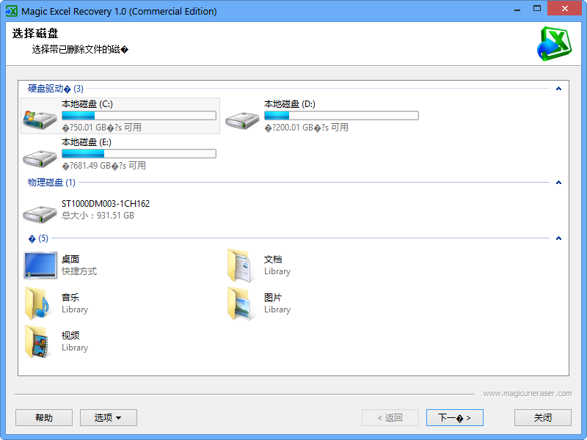
Task: Choose the 图片 pictures library folder icon
Action: pos(240,304)
